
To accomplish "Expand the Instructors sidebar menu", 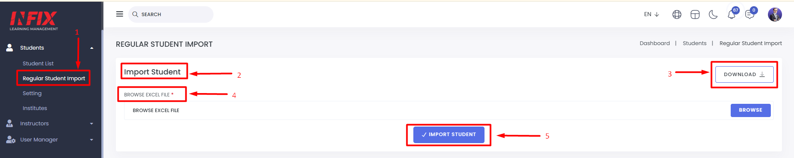I will (91, 124).
